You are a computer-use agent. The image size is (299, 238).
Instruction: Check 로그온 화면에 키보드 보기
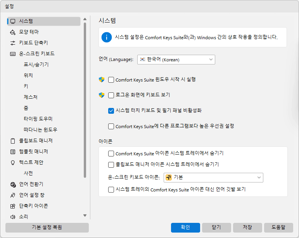tap(111, 95)
